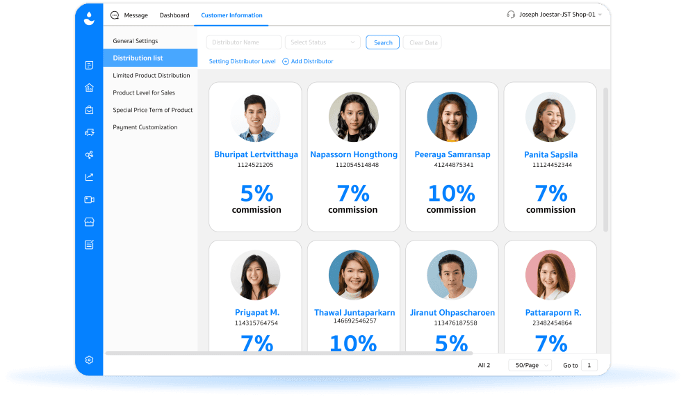Open the shopping bag icon in sidebar
The width and height of the screenshot is (686, 397).
click(89, 110)
